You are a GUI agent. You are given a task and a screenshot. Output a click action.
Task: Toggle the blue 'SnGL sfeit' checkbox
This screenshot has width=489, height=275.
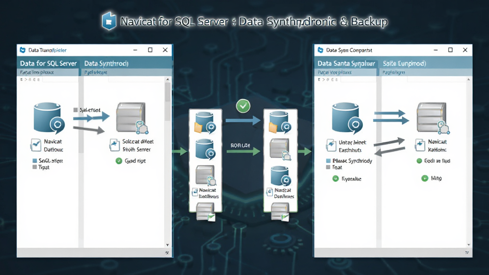click(x=34, y=160)
